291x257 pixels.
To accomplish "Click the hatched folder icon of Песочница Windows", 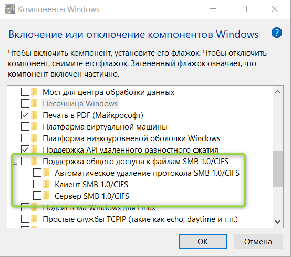I will [x=34, y=103].
